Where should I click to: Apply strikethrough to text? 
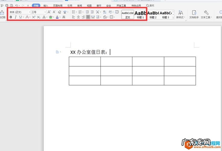pos(27,17)
